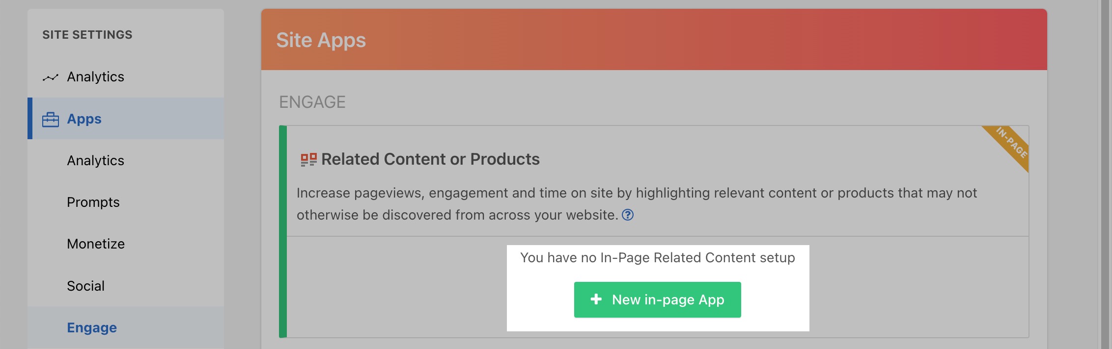Click the ENGAGE section label
1112x349 pixels.
coord(312,102)
